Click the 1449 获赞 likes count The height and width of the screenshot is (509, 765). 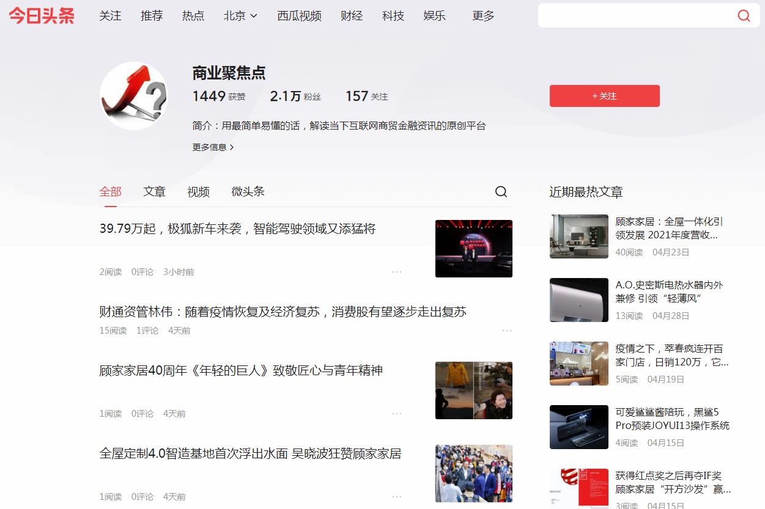[219, 97]
